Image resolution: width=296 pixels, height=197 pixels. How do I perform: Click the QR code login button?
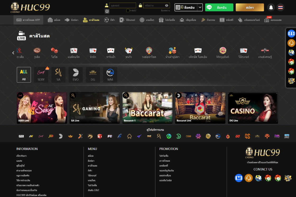(186, 8)
